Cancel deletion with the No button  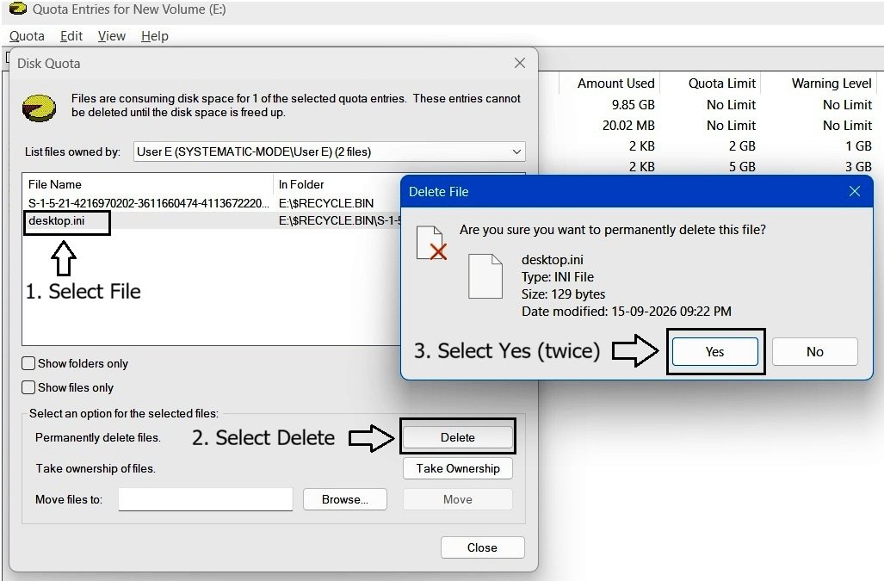tap(814, 352)
